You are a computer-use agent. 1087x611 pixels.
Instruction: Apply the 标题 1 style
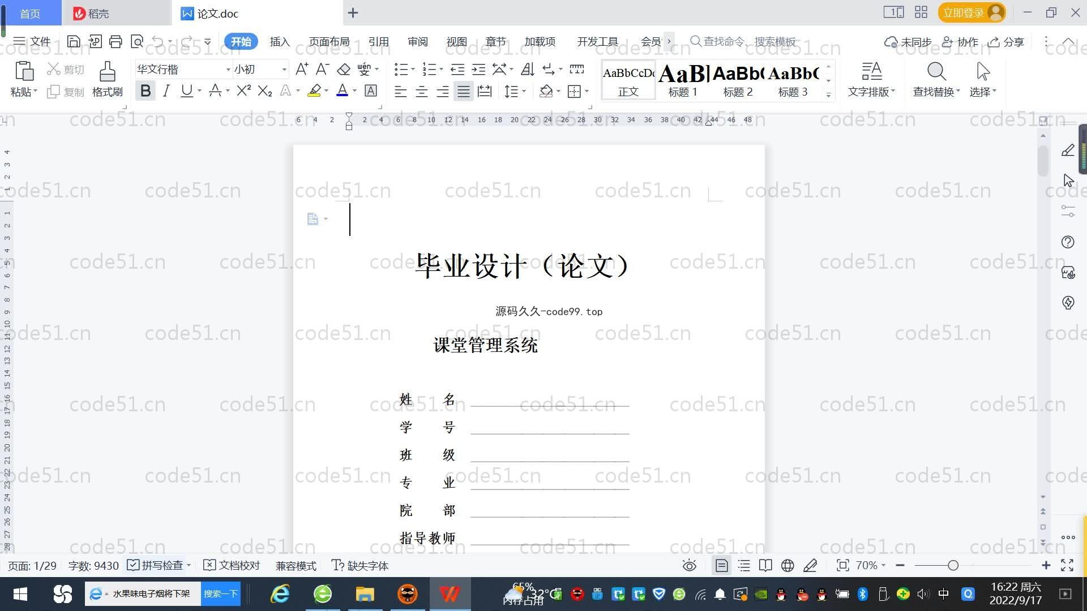pyautogui.click(x=683, y=80)
